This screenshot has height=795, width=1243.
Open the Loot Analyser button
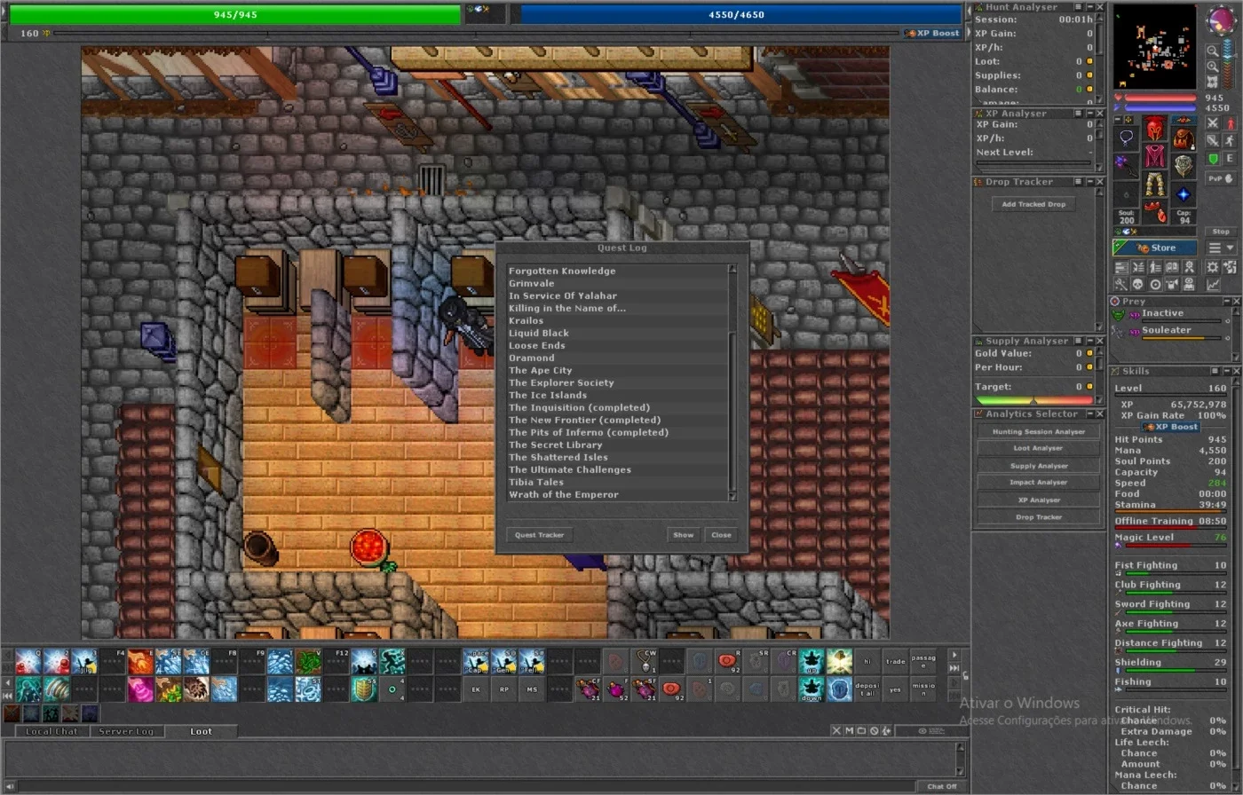(x=1039, y=448)
